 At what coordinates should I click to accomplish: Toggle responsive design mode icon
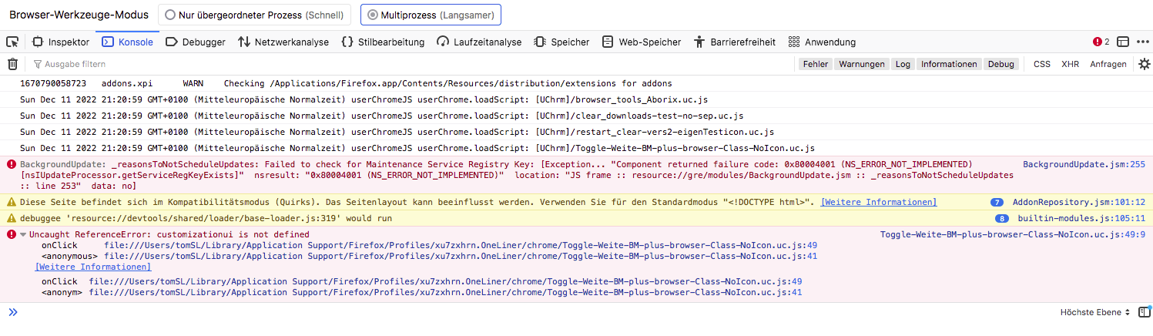(x=1123, y=42)
